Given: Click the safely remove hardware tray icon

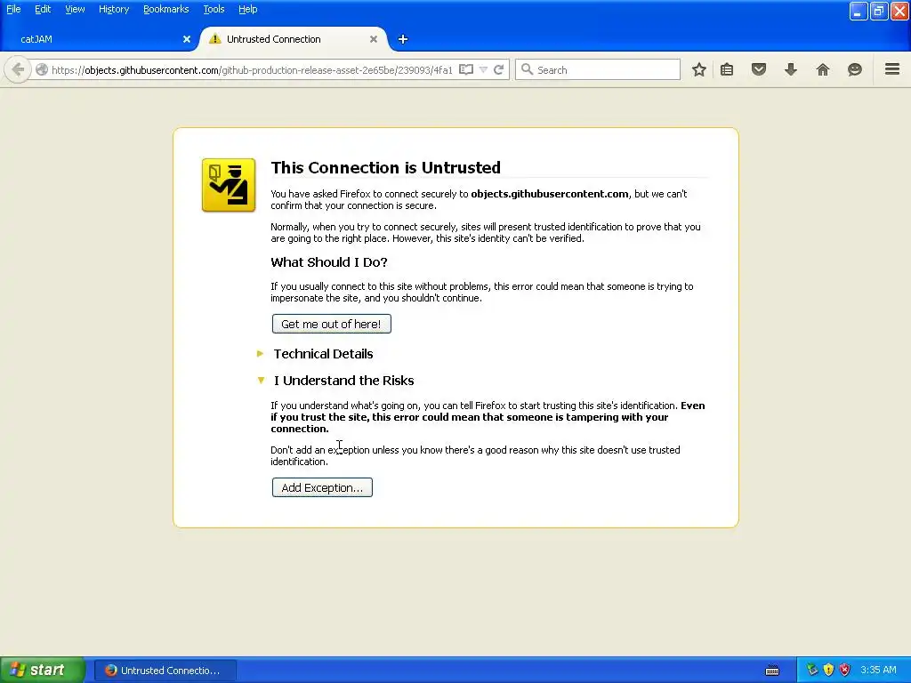Looking at the screenshot, I should tap(812, 670).
